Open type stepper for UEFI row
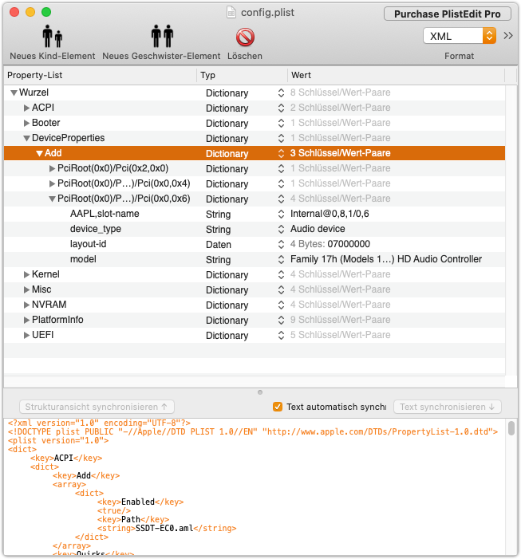This screenshot has width=521, height=559. pyautogui.click(x=281, y=335)
